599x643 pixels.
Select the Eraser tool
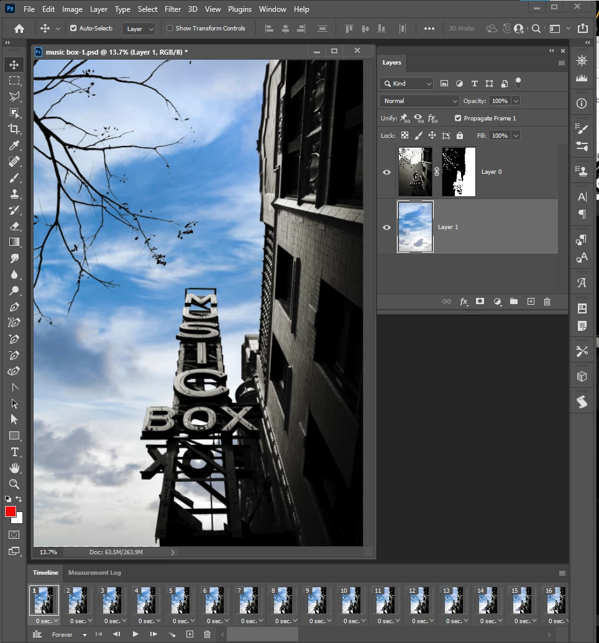(14, 226)
